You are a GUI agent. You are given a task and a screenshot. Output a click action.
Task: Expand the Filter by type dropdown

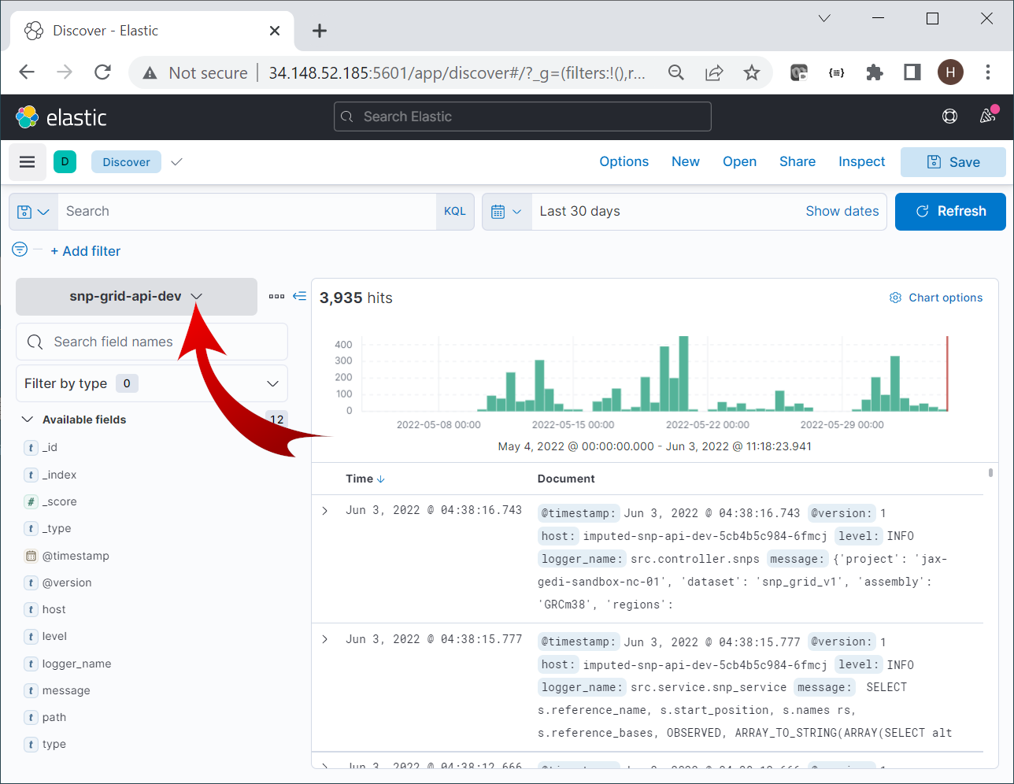[x=152, y=383]
